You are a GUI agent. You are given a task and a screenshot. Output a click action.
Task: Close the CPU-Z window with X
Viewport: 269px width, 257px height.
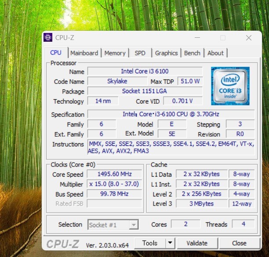tap(249, 38)
